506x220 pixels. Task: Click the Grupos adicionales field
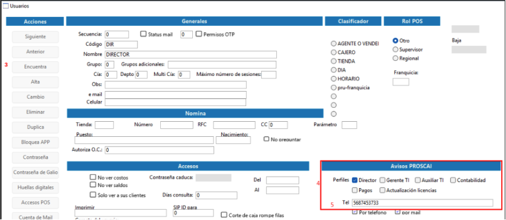(x=222, y=64)
